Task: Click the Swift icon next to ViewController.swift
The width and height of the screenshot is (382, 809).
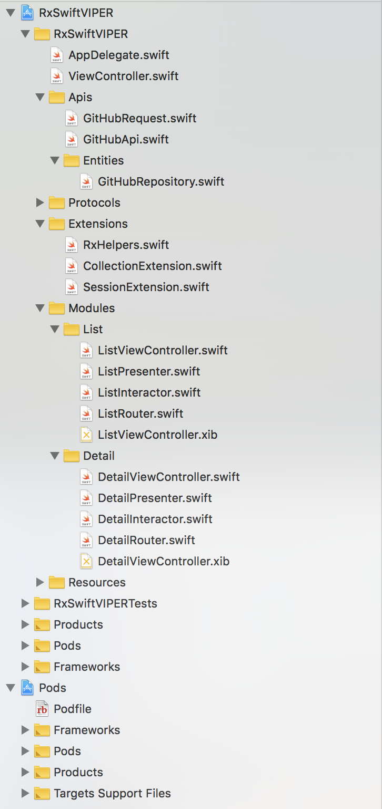Action: pyautogui.click(x=57, y=76)
